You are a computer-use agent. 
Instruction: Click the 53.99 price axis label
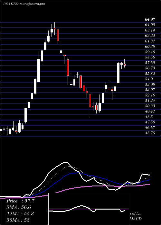[150, 84]
